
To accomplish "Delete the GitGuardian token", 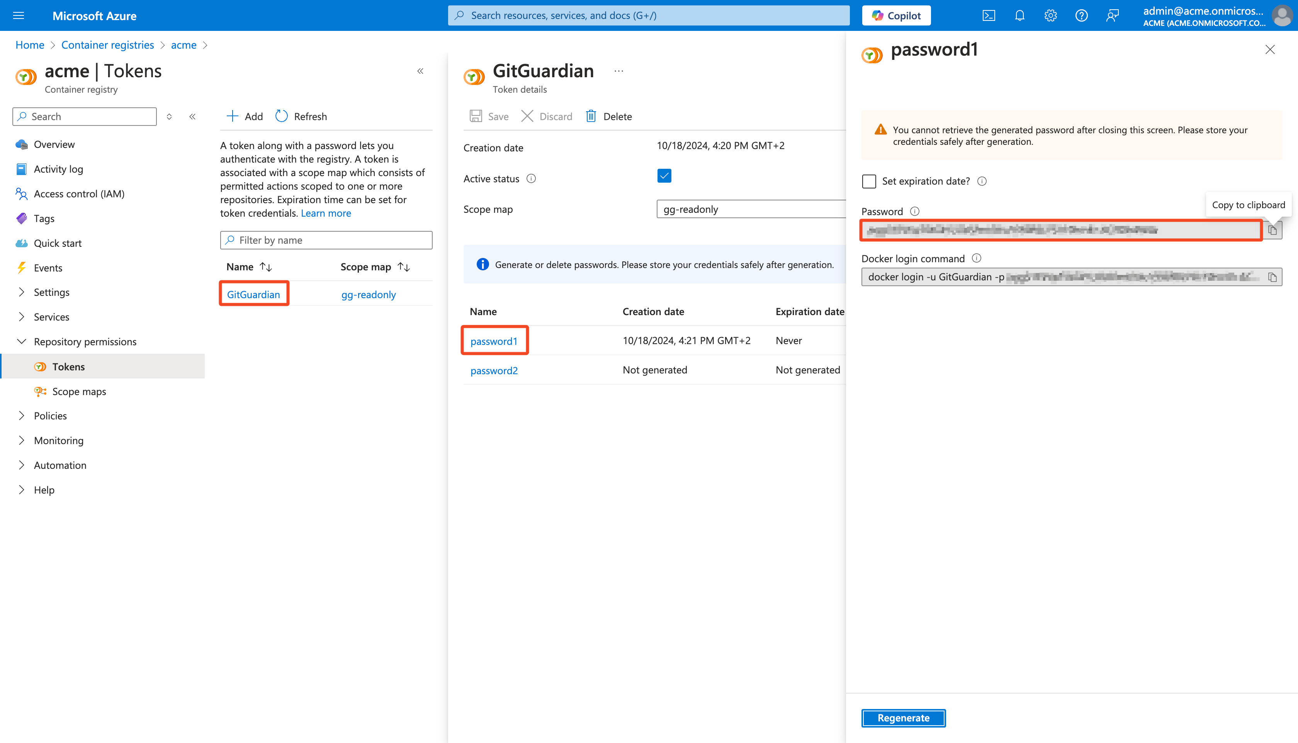I will pyautogui.click(x=608, y=116).
